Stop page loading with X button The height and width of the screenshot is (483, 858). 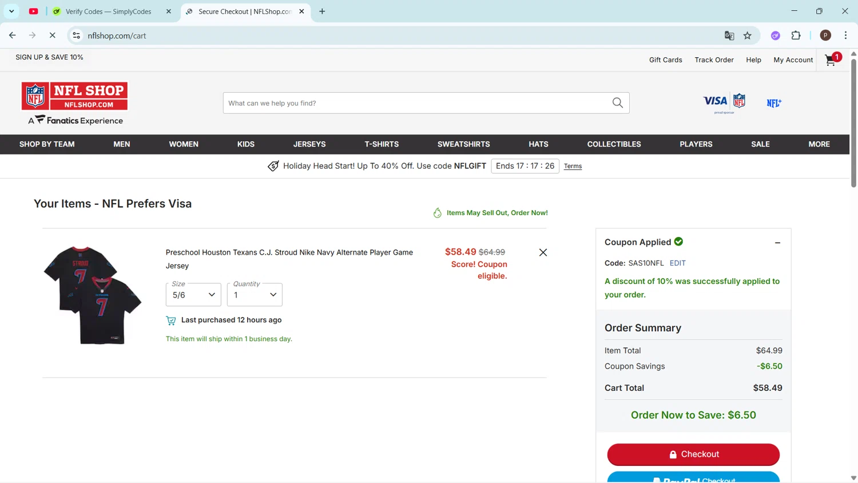pyautogui.click(x=52, y=35)
